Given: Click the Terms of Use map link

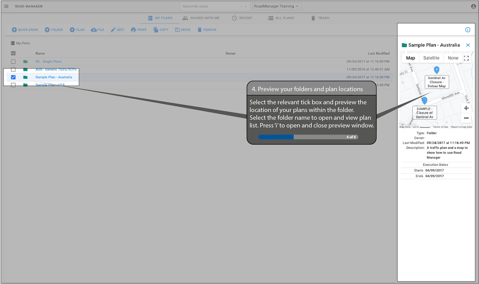Looking at the screenshot, I should tap(440, 127).
